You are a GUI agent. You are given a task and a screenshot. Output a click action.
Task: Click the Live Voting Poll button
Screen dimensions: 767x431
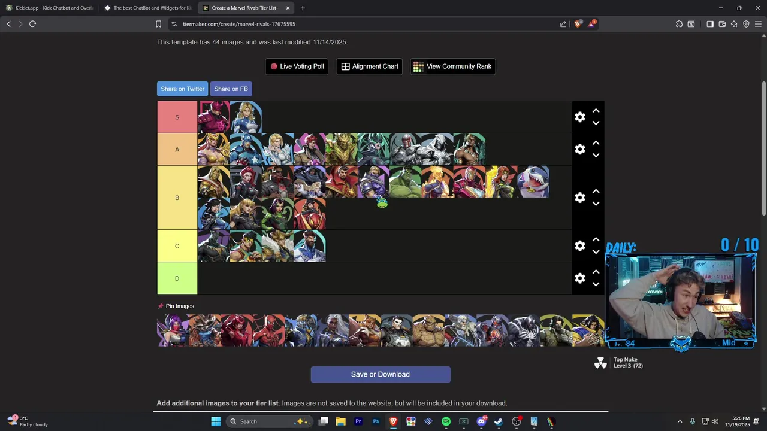pyautogui.click(x=297, y=66)
